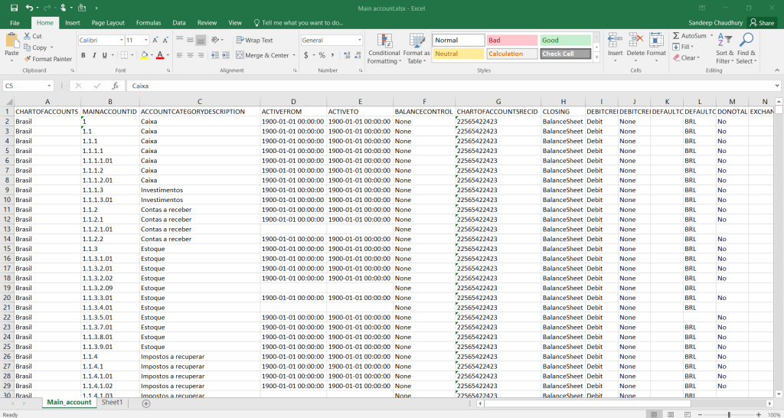The height and width of the screenshot is (418, 784).
Task: Open the Page Layout ribbon tab
Action: (x=108, y=23)
